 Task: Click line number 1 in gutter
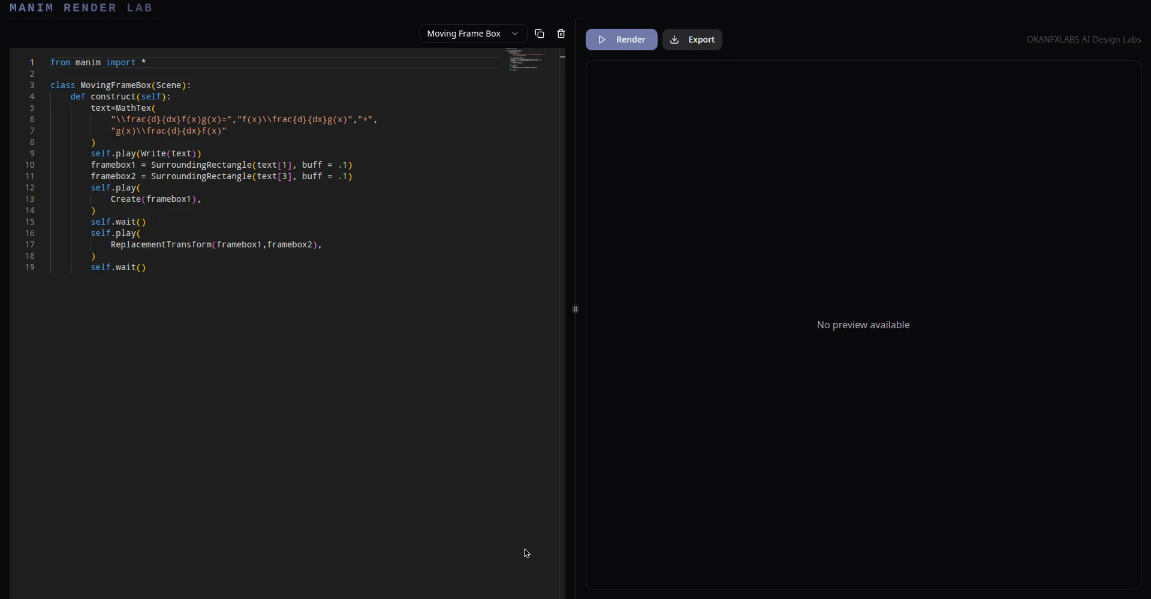32,62
